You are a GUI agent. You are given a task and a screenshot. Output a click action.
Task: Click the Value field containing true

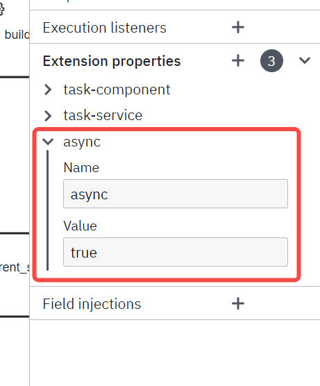176,252
